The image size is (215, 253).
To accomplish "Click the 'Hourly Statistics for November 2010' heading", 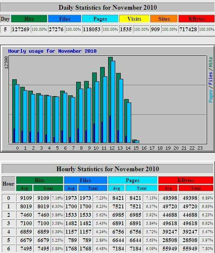I will tap(108, 169).
